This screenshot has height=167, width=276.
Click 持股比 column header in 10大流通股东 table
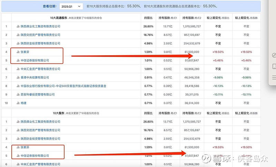pyautogui.click(x=148, y=18)
